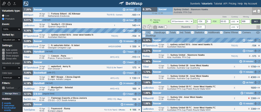Open the Sorted by dropdown
The width and height of the screenshot is (261, 112).
(11, 40)
